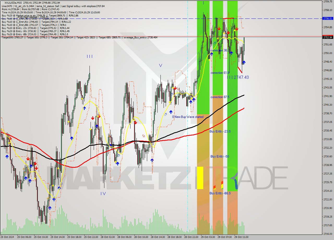Click the '0 New Buy Wave started' label
The height and width of the screenshot is (240, 334).
coord(188,117)
